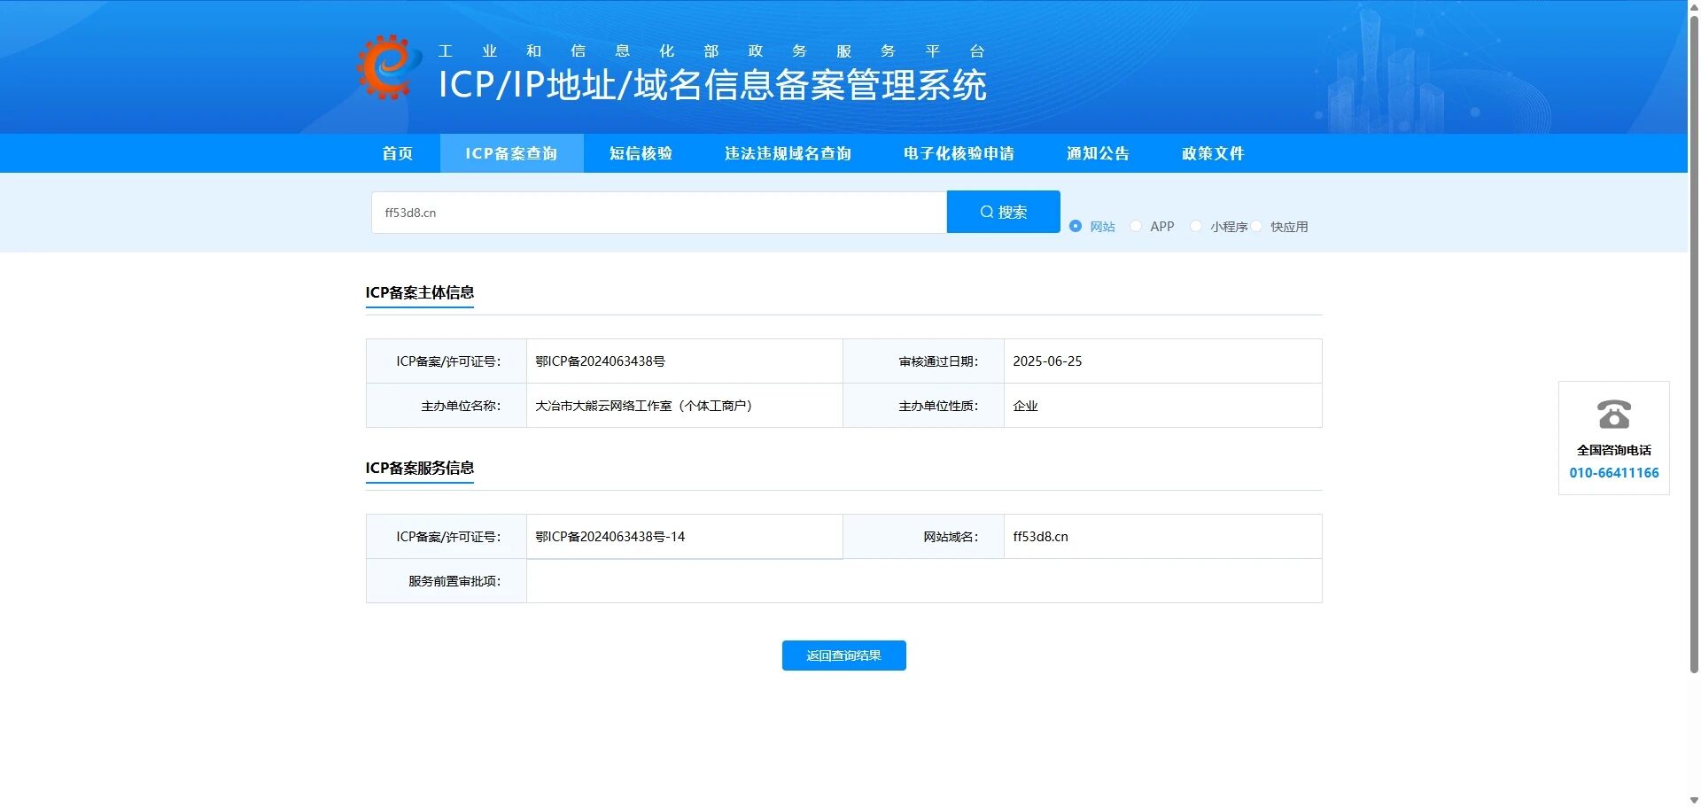Click 工业和信息化部政务服务平台 header text
This screenshot has width=1701, height=807.
click(711, 51)
